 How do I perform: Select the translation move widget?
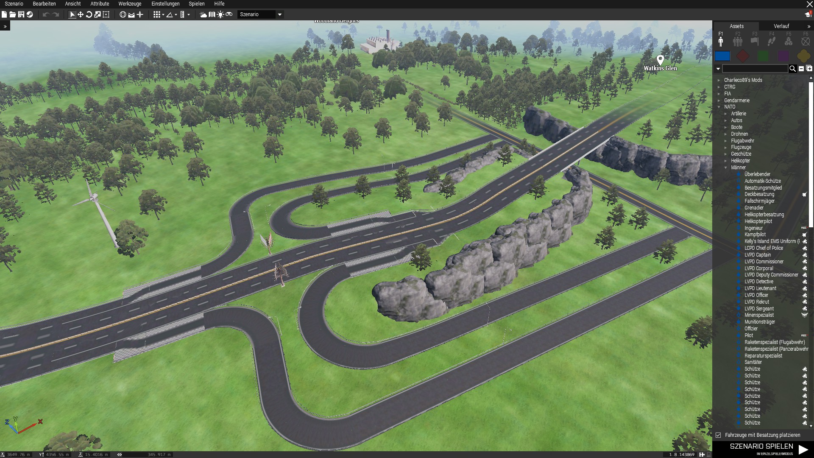pos(81,14)
